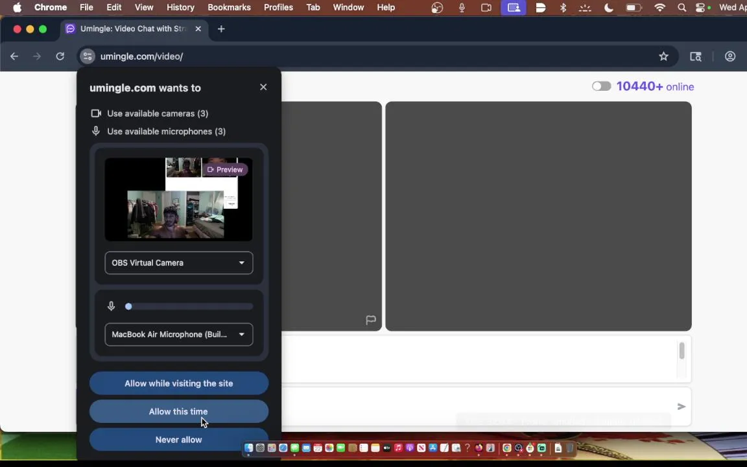Open Google Chrome from the Dock

[x=507, y=448]
